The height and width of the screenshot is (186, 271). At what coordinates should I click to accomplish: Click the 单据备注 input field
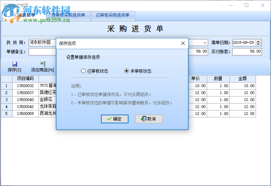point(42,52)
